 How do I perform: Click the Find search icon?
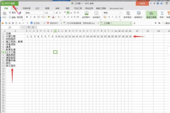(x=163, y=23)
